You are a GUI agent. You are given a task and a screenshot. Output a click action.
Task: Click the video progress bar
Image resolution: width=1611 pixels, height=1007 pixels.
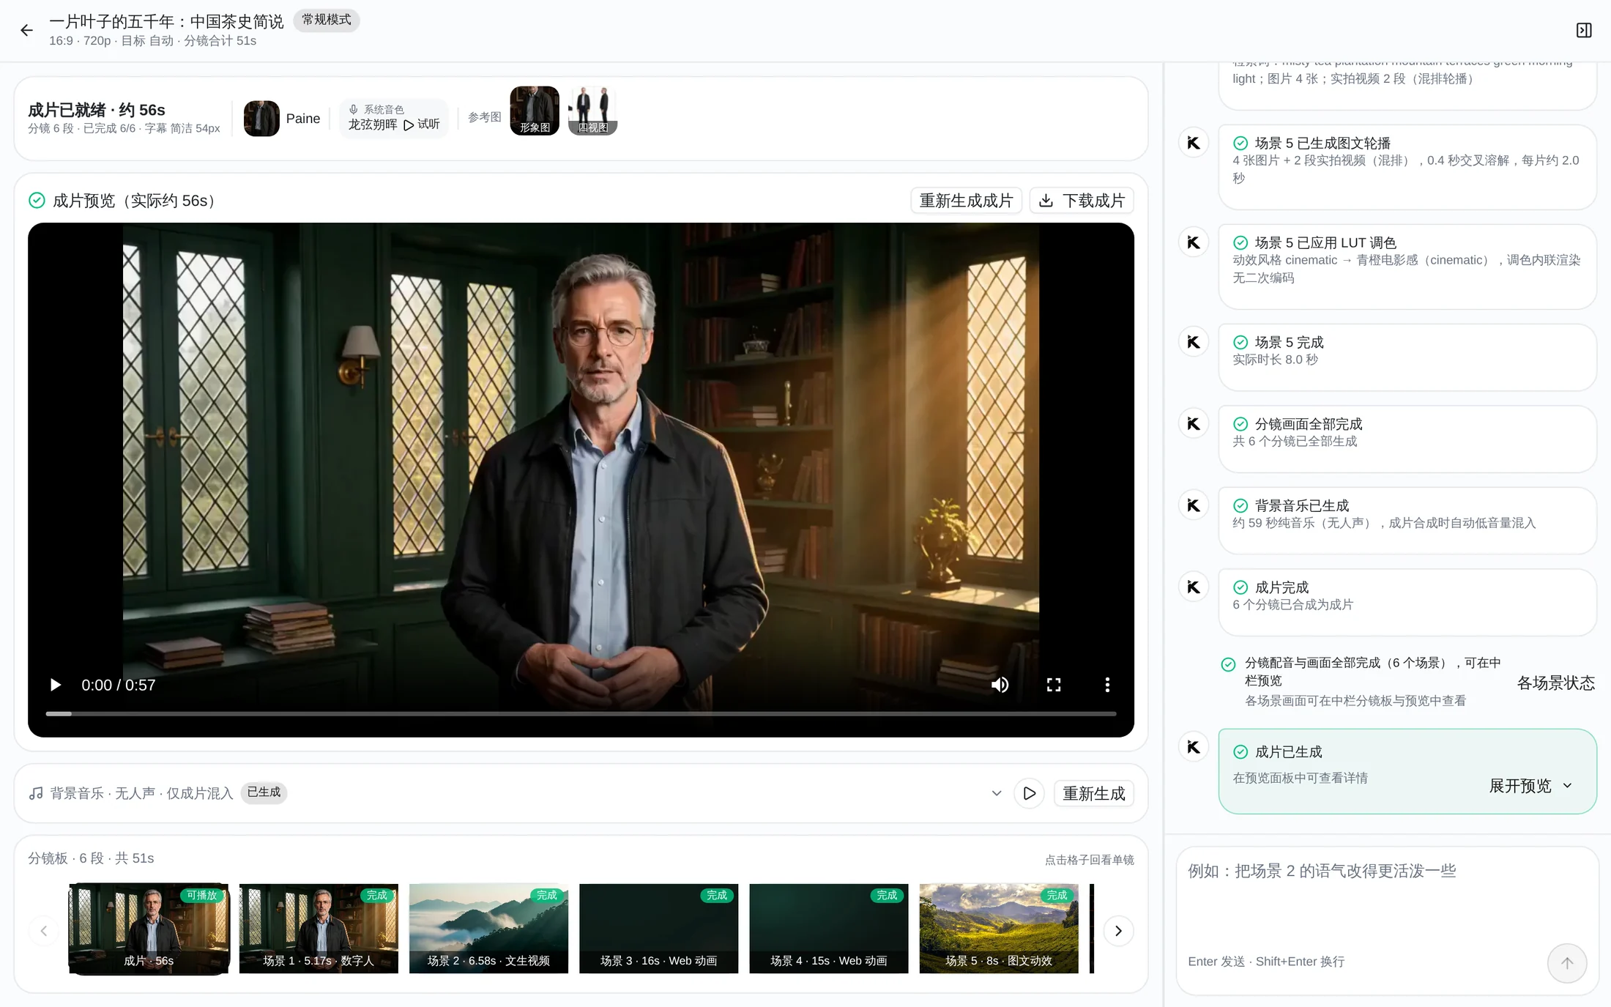[x=581, y=713]
